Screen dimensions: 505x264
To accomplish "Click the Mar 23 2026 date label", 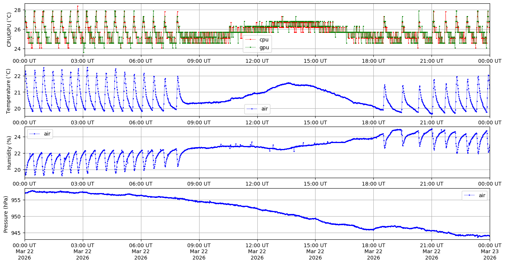I will pyautogui.click(x=489, y=252).
